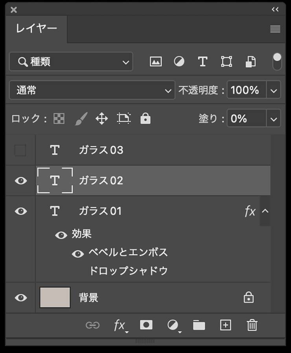Filter layers by pixel image type
This screenshot has height=353, width=291.
[156, 62]
